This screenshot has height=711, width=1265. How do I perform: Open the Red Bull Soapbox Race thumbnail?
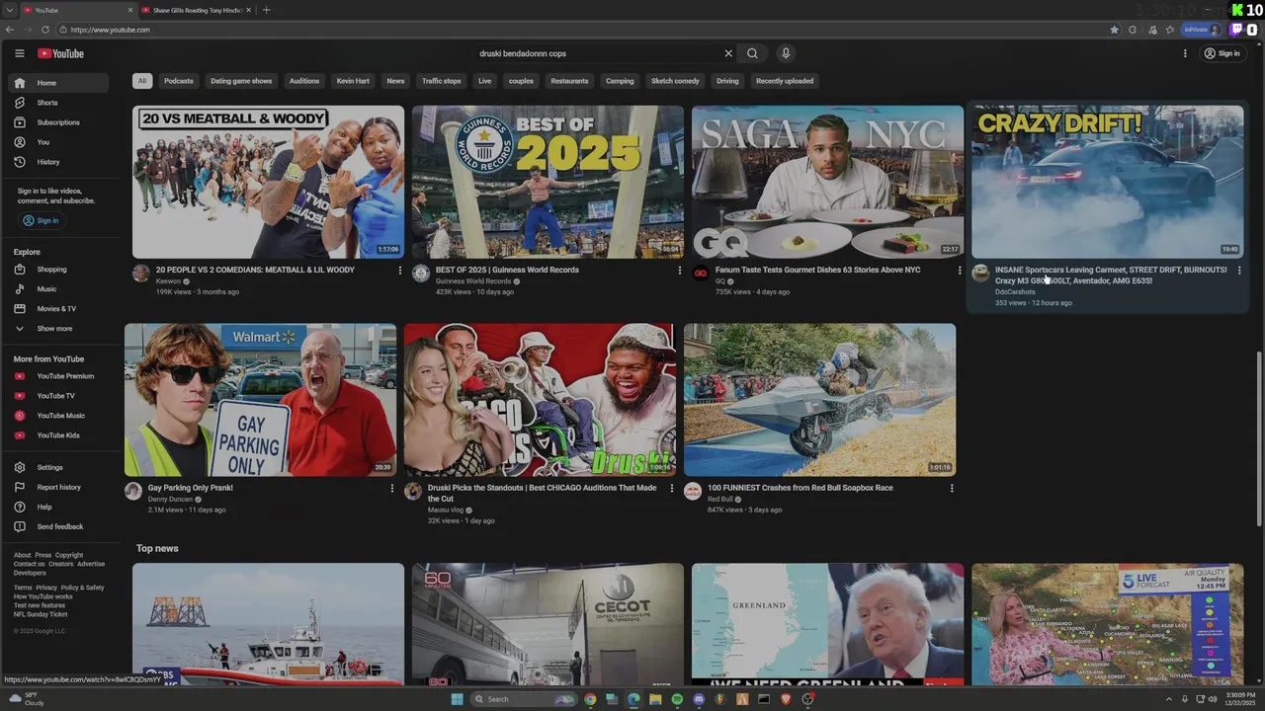pyautogui.click(x=819, y=400)
